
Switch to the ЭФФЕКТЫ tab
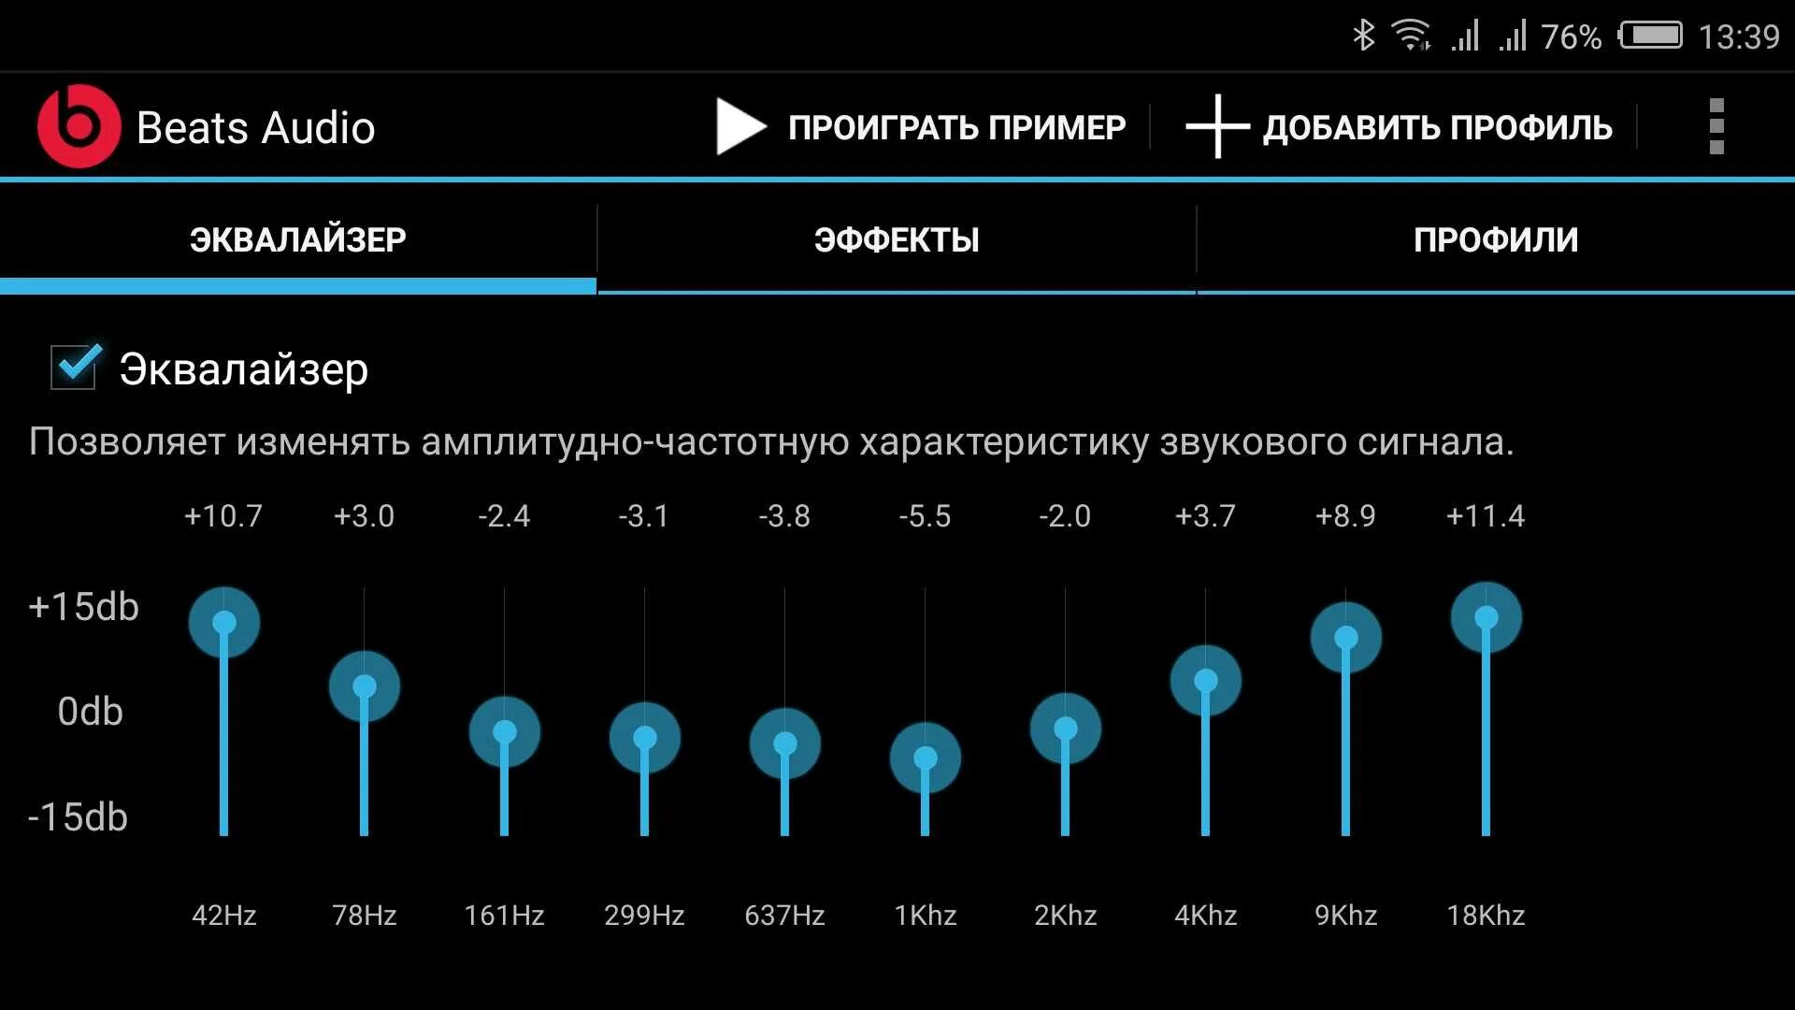coord(897,239)
